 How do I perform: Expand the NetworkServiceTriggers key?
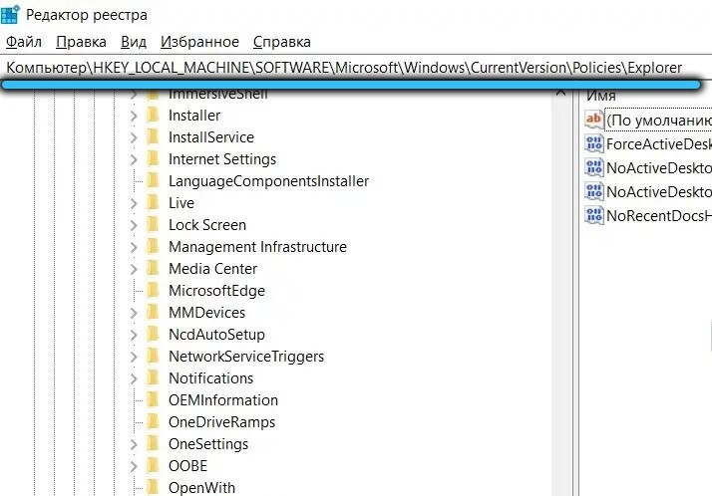click(134, 357)
